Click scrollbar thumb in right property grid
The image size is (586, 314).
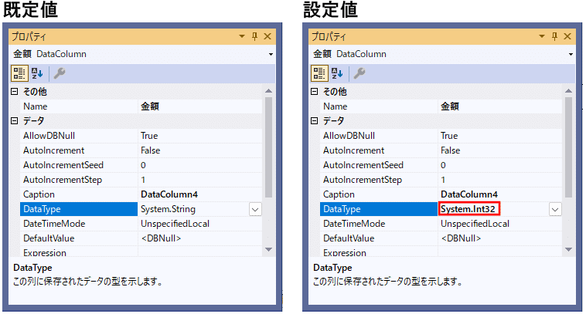pyautogui.click(x=568, y=147)
